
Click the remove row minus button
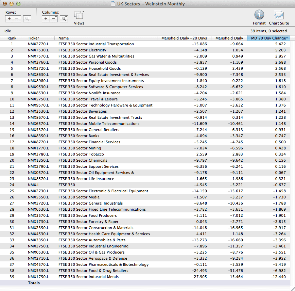pyautogui.click(x=17, y=19)
